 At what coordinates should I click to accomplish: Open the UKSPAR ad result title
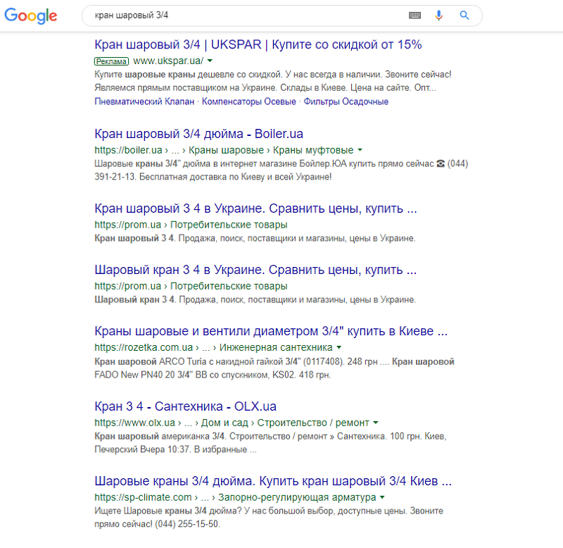(x=258, y=44)
